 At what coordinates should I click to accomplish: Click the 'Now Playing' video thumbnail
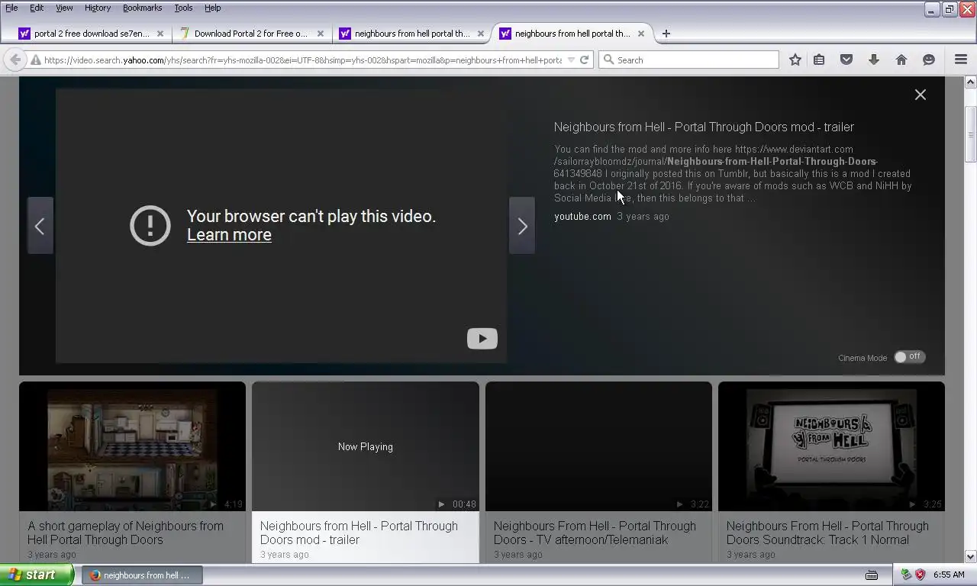(366, 446)
